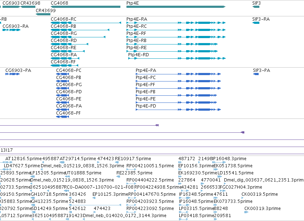The image size is (304, 221).
Task: Click the CR43698 gene label
Action: [30, 3]
